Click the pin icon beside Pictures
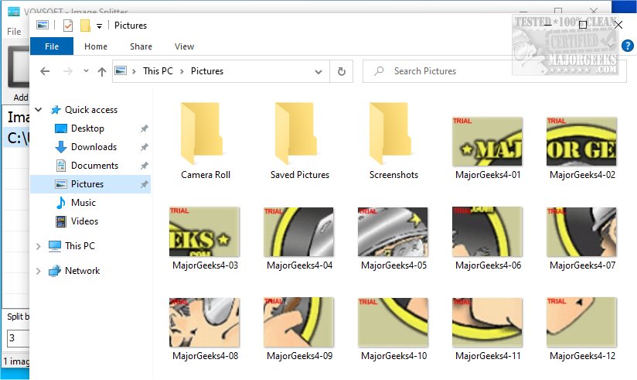The image size is (637, 380). (x=145, y=184)
